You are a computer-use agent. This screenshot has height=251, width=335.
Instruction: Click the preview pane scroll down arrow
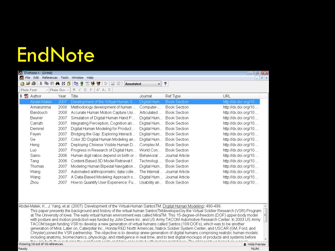click(265, 239)
